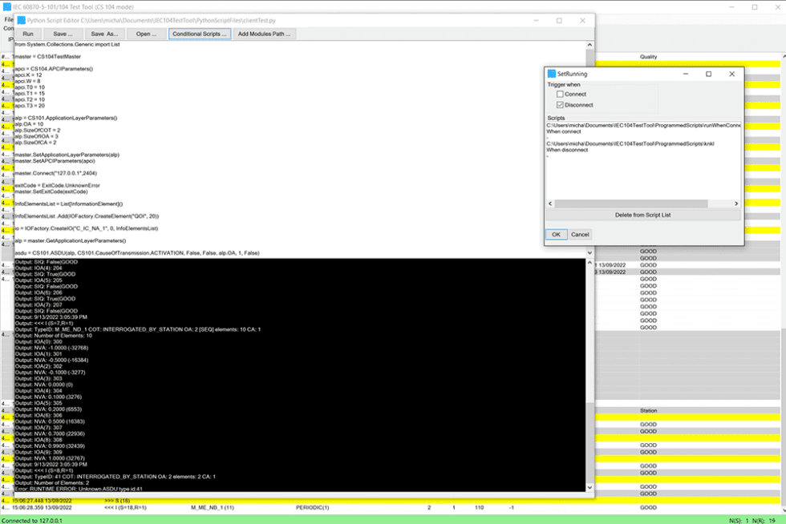This screenshot has height=524, width=786.
Task: Enable the Connect trigger checkbox
Action: click(559, 94)
